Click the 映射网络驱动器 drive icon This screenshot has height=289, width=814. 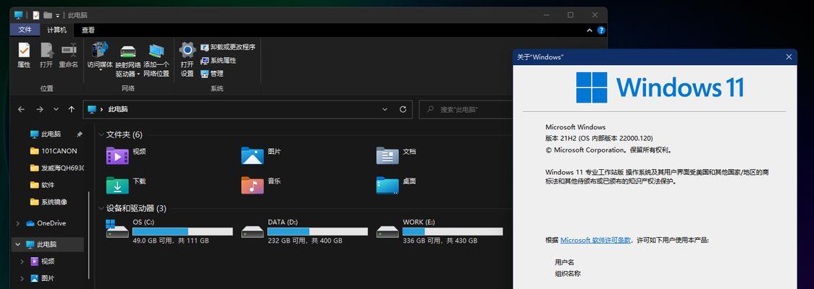(x=127, y=51)
